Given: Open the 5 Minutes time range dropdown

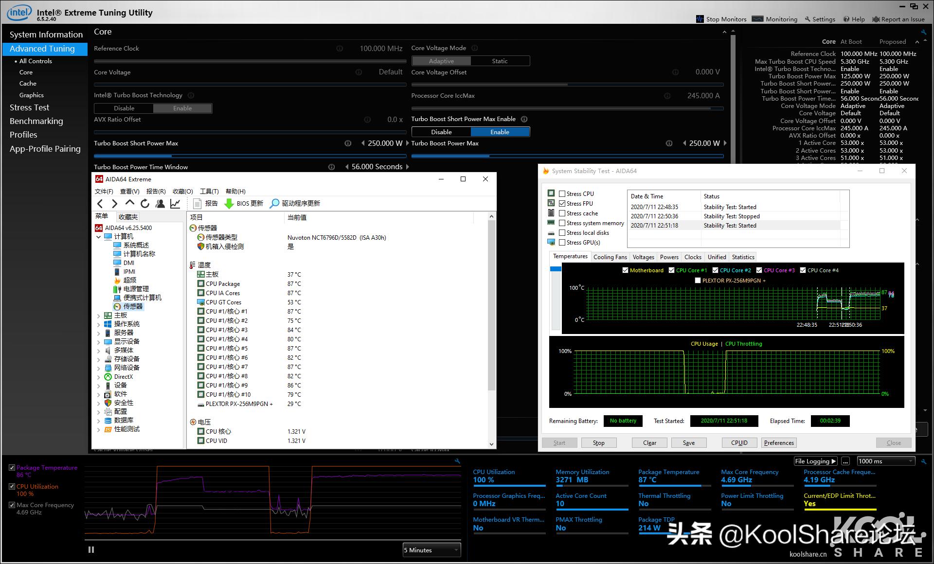Looking at the screenshot, I should (431, 550).
